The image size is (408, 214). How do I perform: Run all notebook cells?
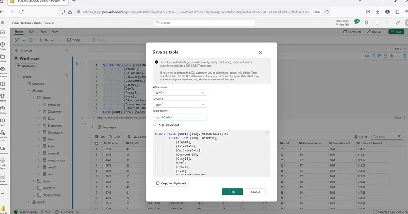click(x=47, y=40)
